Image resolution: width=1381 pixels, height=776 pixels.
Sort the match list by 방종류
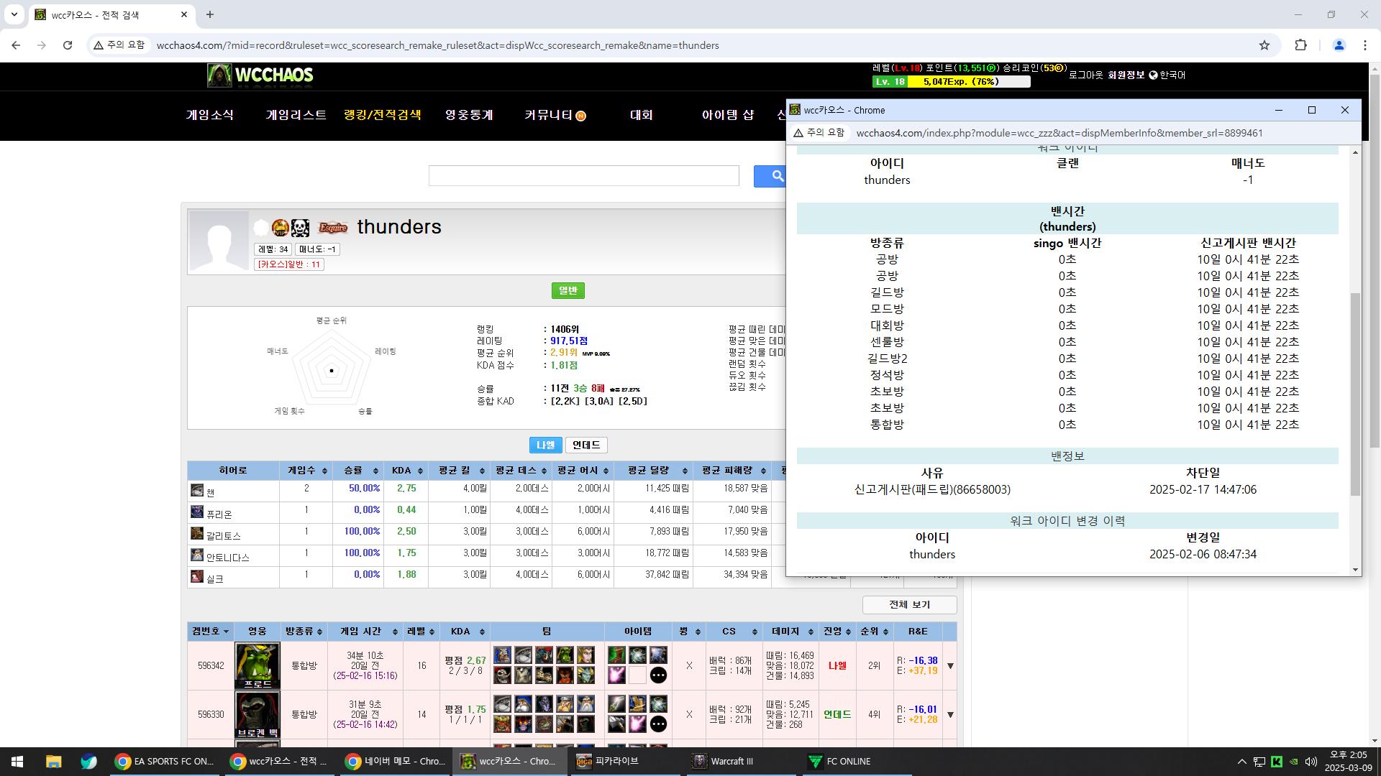(x=304, y=632)
